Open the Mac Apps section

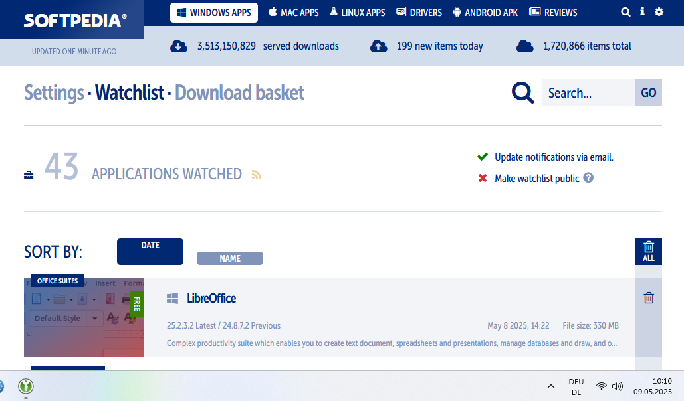(294, 13)
